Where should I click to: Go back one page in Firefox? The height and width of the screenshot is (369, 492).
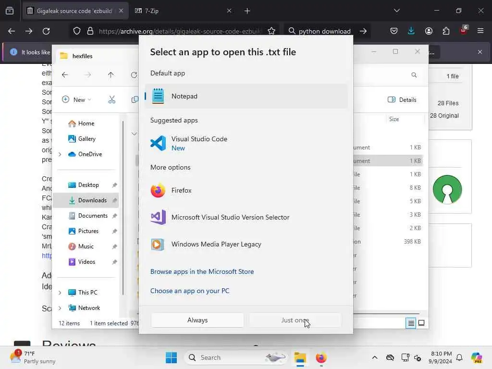pyautogui.click(x=12, y=31)
